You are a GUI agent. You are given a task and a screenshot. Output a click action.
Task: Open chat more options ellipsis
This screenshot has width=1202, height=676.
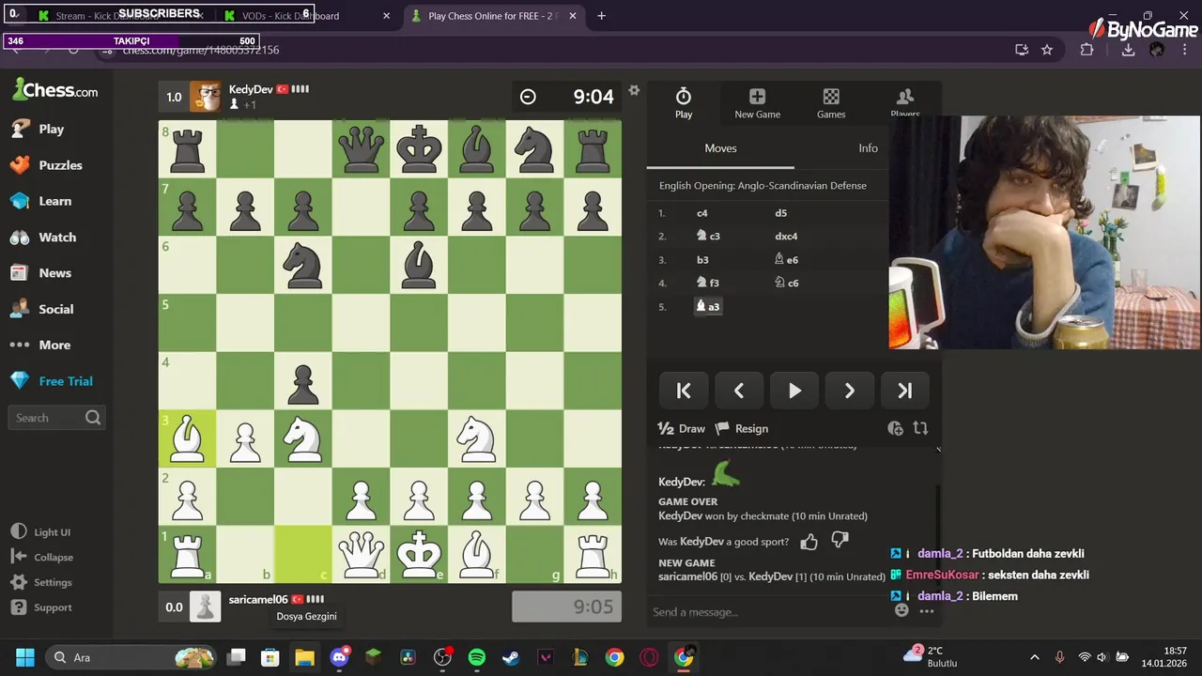pos(927,611)
